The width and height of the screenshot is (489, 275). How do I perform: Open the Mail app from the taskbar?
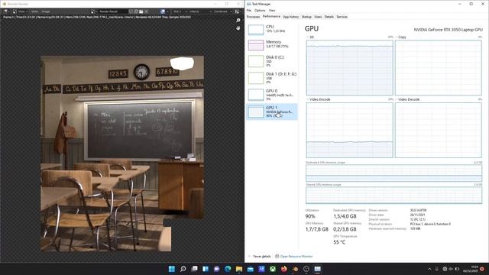[x=251, y=269]
